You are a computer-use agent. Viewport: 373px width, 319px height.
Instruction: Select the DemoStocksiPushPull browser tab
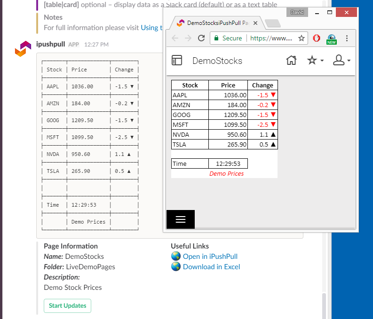pyautogui.click(x=215, y=23)
